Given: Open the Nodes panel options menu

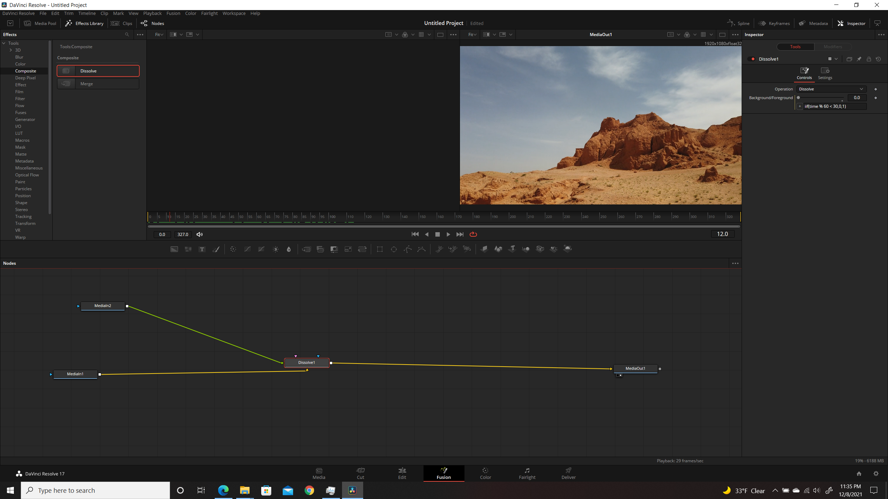Looking at the screenshot, I should tap(735, 263).
